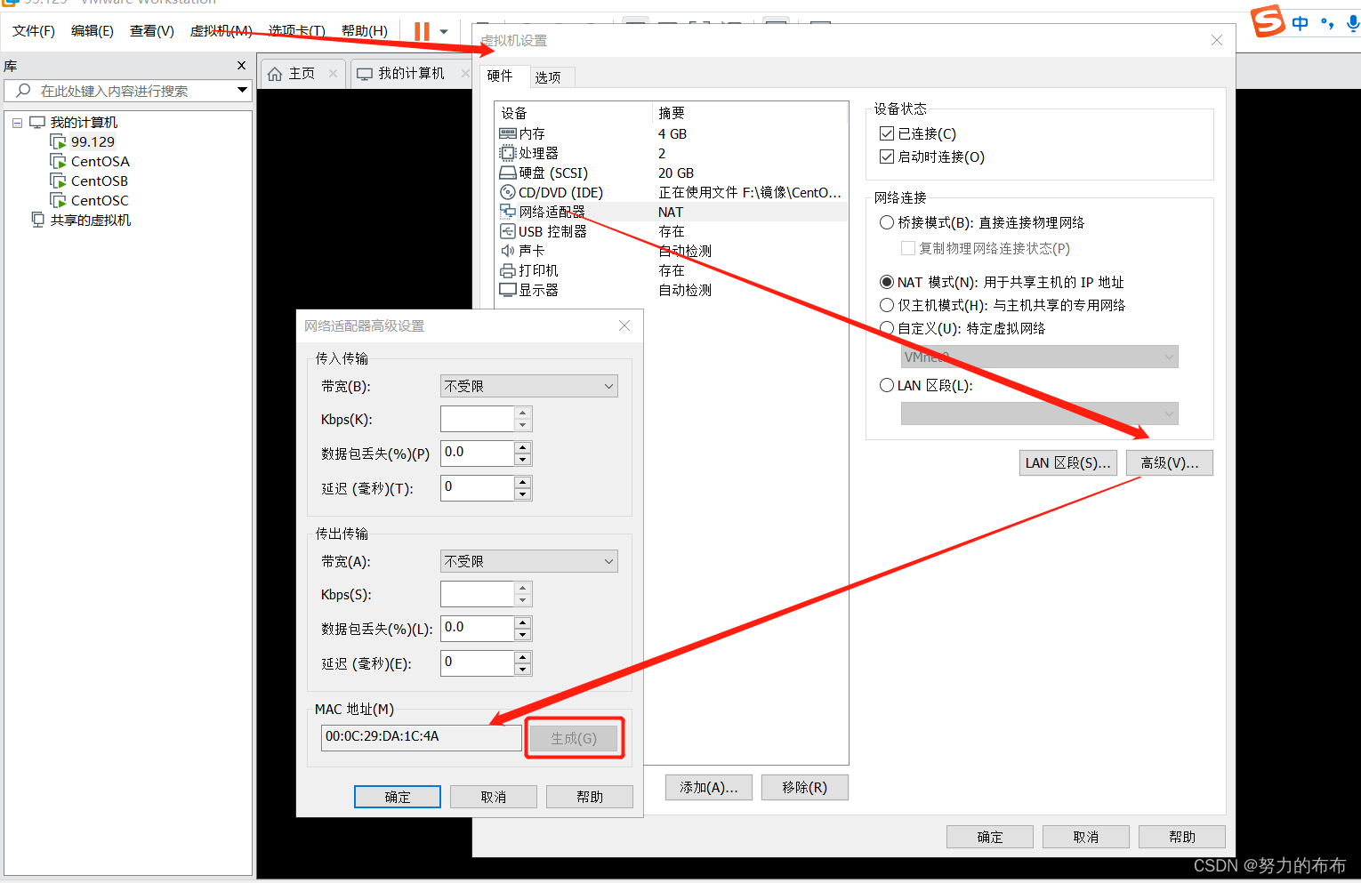Open the library search dropdown arrow
The height and width of the screenshot is (883, 1361).
click(x=242, y=91)
